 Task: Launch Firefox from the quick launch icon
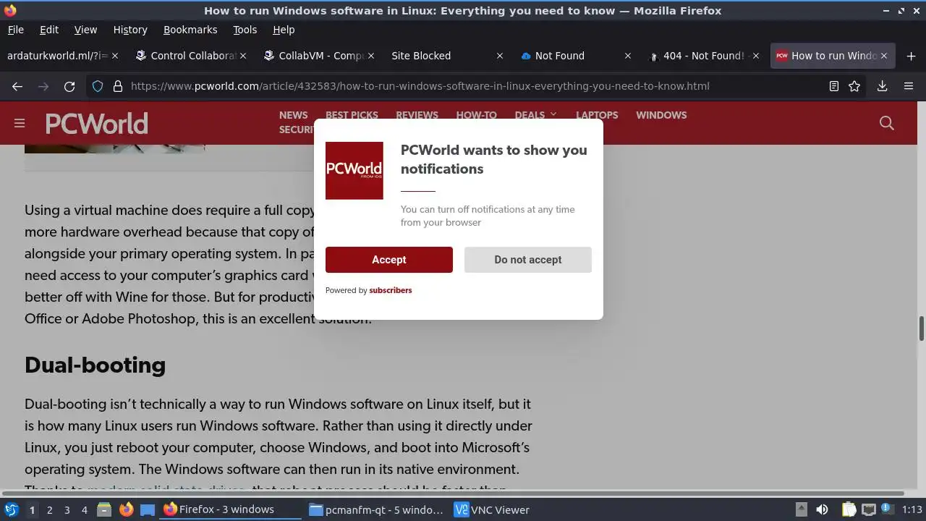[x=126, y=510]
